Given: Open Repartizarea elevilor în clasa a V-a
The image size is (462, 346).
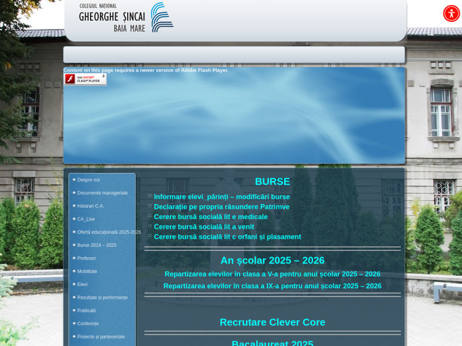Looking at the screenshot, I should (273, 274).
